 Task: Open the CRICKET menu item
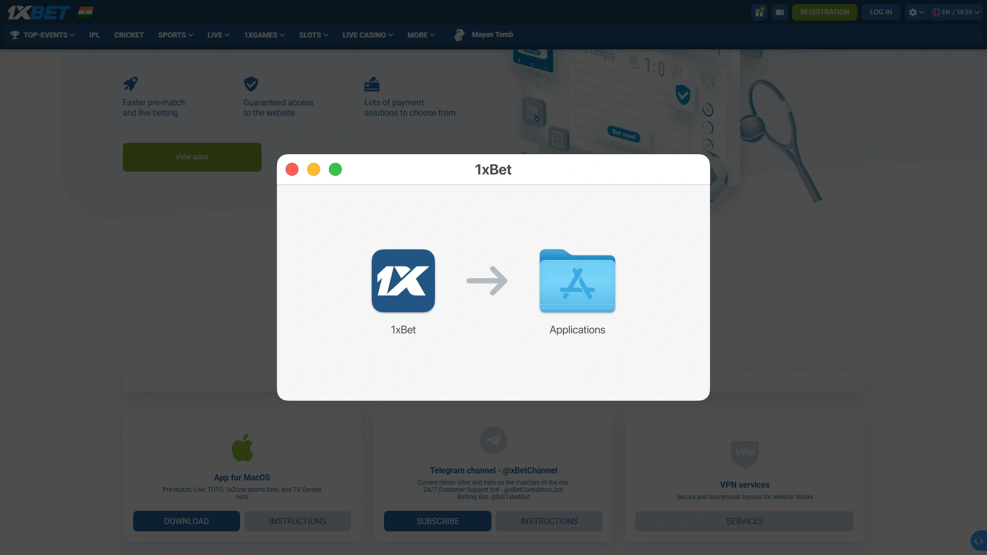click(x=129, y=35)
